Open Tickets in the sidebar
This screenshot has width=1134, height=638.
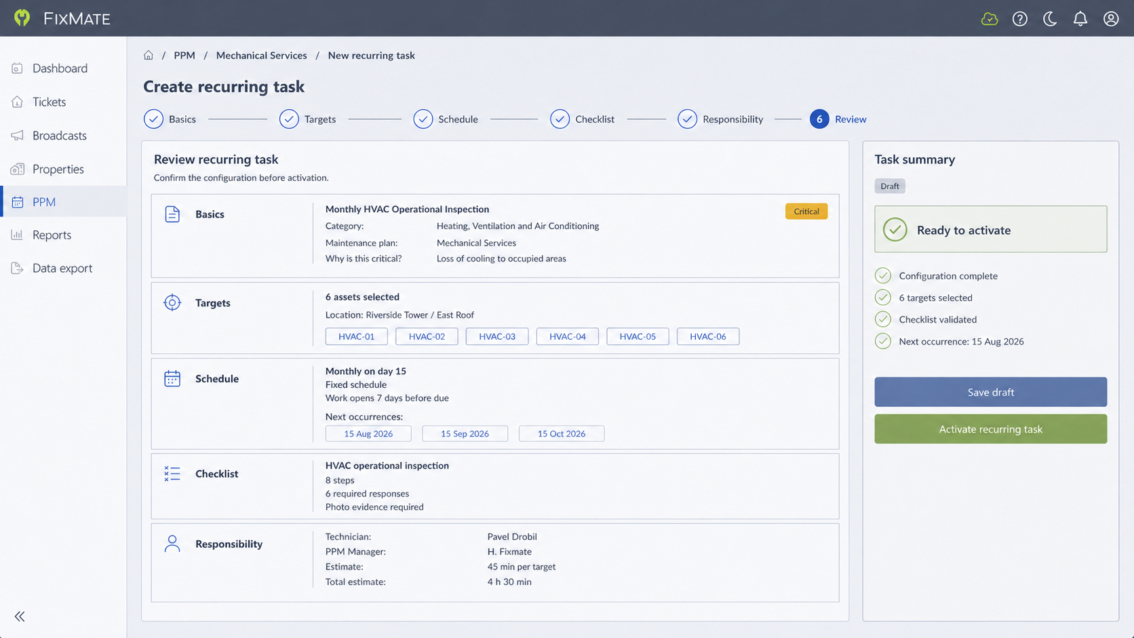point(63,102)
